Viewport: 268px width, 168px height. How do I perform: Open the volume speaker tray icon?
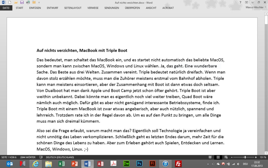tap(238, 164)
